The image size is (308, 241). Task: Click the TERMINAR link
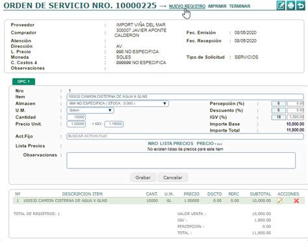click(x=240, y=6)
